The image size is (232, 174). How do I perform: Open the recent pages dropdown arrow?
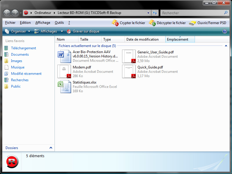(x=21, y=13)
